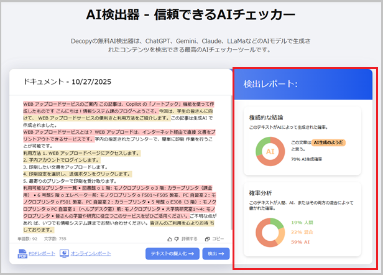This screenshot has height=275, width=383.
Task: Click the PDF file icon
Action: point(22,254)
